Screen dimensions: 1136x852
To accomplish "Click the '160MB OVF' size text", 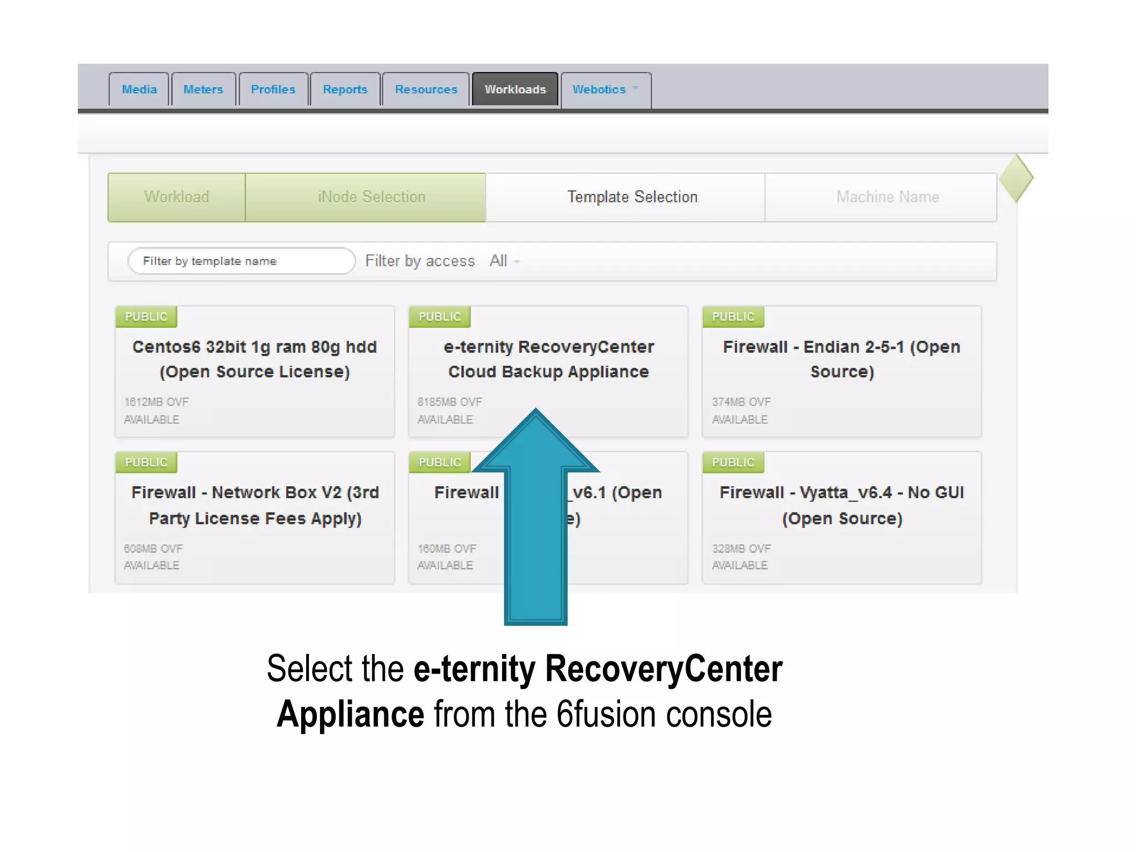I will 447,549.
